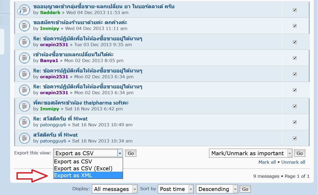Click the Unmark all link
Screen dimensions: 318x195
pos(293,162)
